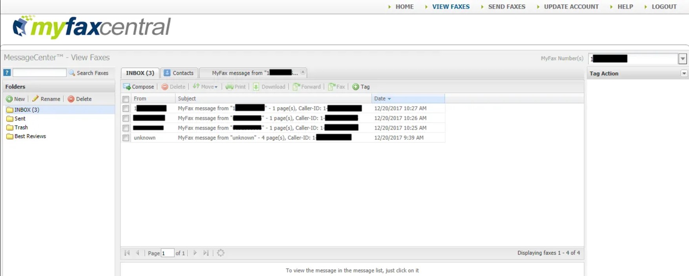
Task: Check the 10:27 AM fax checkbox
Action: click(126, 108)
